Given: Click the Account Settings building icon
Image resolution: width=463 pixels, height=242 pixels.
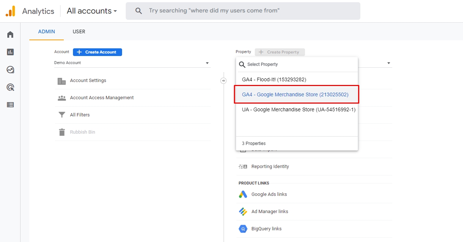Looking at the screenshot, I should pos(62,81).
